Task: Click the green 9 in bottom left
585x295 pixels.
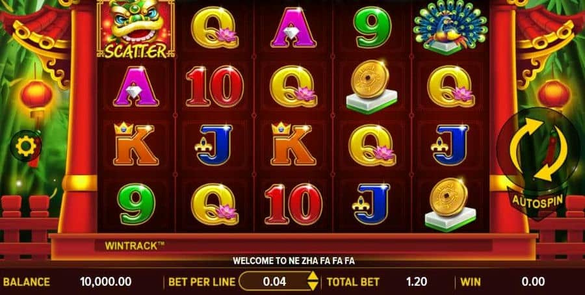Action: [136, 204]
